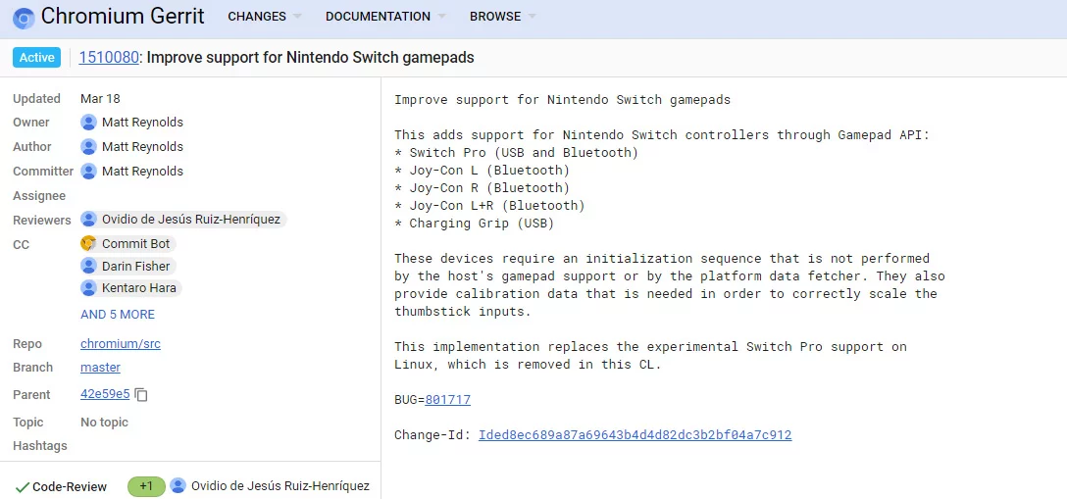Click the +1 Code-Review vote chip
This screenshot has width=1067, height=499.
click(146, 486)
